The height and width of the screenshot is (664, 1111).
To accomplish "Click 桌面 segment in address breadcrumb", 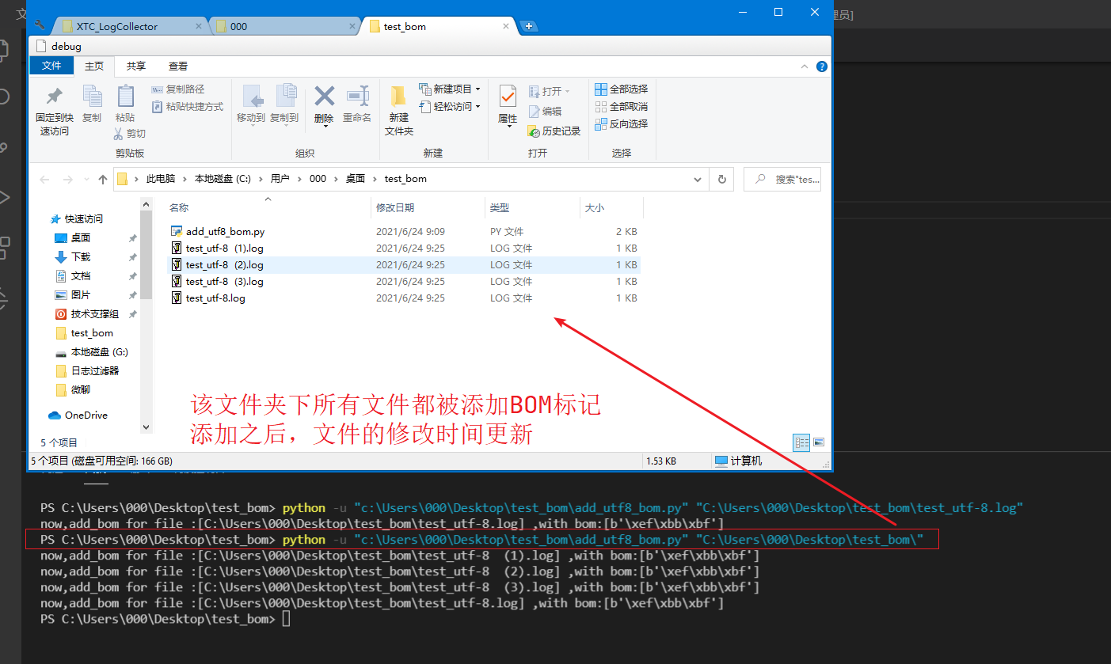I will tap(356, 179).
